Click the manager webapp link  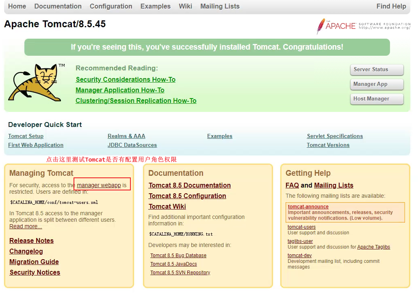99,185
